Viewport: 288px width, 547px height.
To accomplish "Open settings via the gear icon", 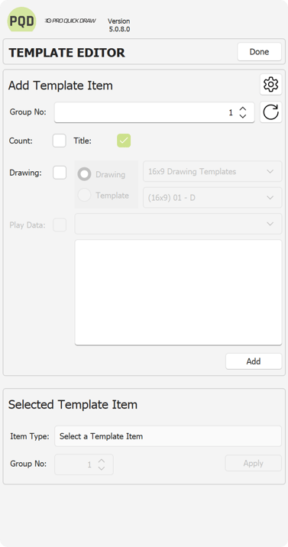I will coord(271,85).
